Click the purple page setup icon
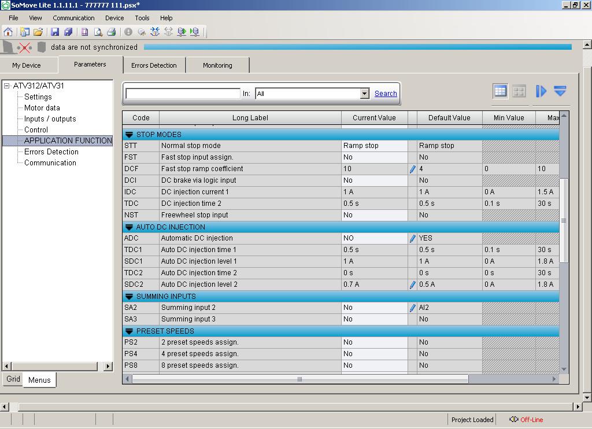 [85, 32]
